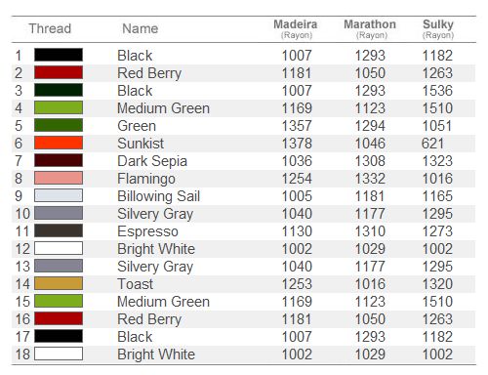The height and width of the screenshot is (375, 488).
Task: Select the Dark Sepia swatch in row 7
Action: pyautogui.click(x=59, y=160)
